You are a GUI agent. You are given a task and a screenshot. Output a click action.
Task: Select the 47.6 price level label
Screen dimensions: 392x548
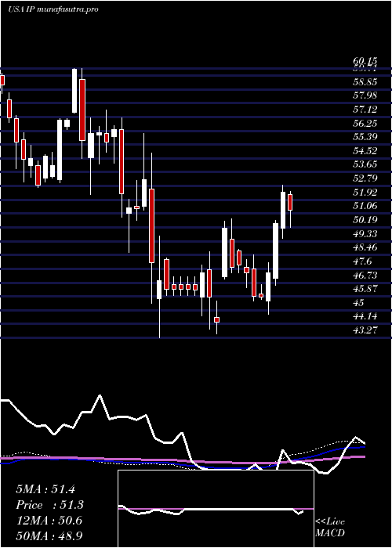pyautogui.click(x=362, y=261)
